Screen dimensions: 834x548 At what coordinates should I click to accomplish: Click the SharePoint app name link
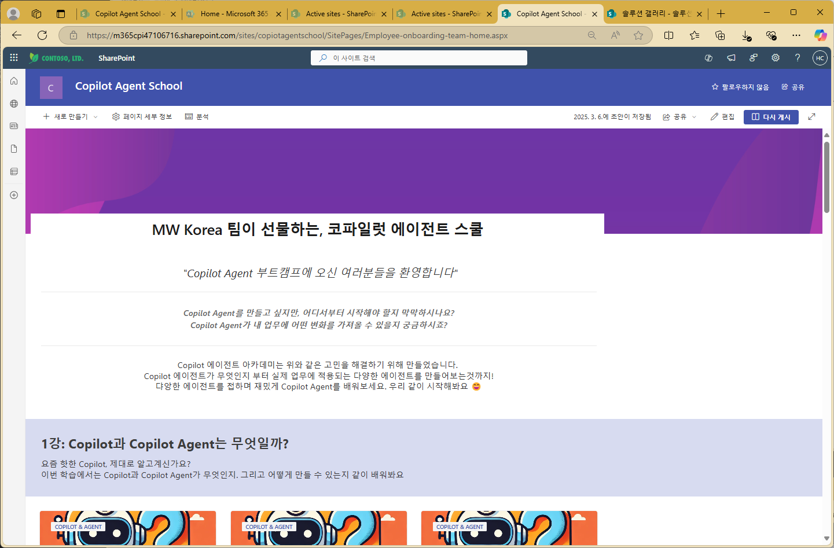pos(116,58)
